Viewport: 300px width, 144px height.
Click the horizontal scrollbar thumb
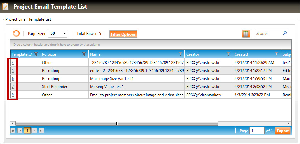pos(117,123)
